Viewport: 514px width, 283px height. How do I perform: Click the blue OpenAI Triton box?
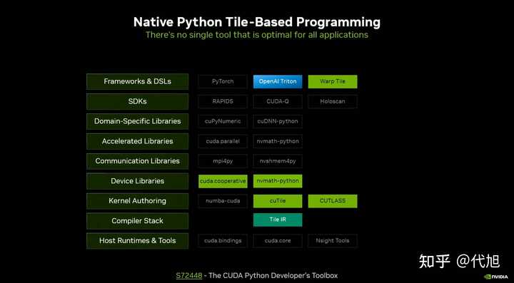tap(278, 81)
